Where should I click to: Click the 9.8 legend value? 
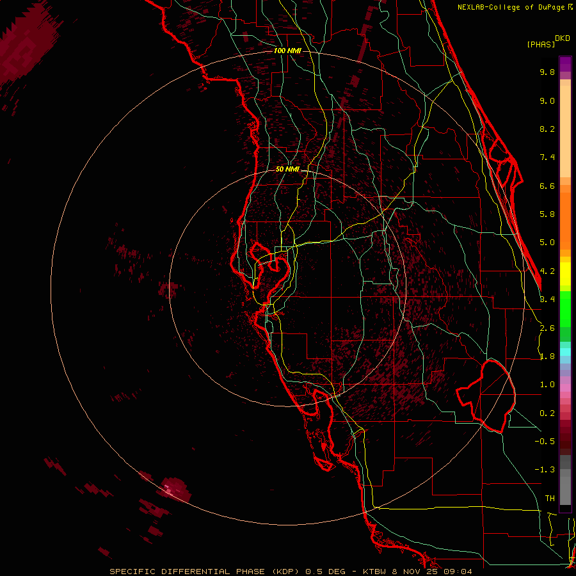[x=547, y=72]
